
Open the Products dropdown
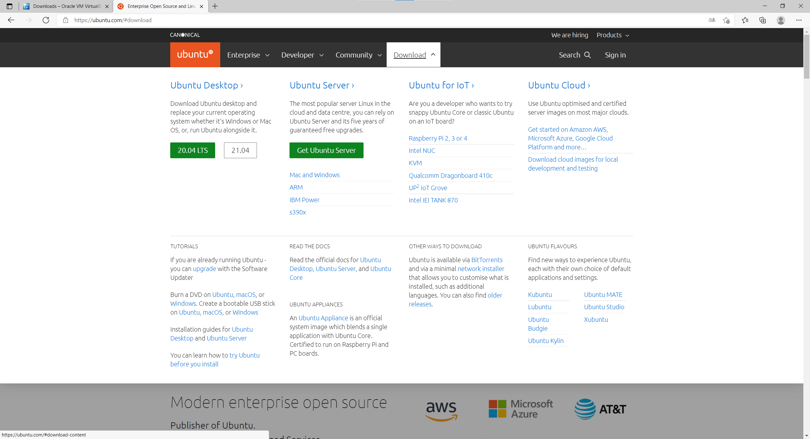(x=613, y=35)
